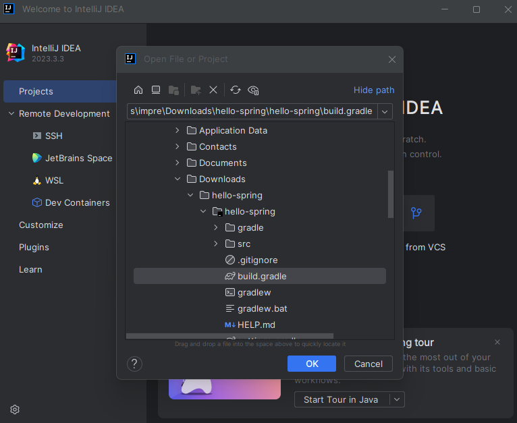This screenshot has height=423, width=517.
Task: Collapse the Downloads folder
Action: coord(178,179)
